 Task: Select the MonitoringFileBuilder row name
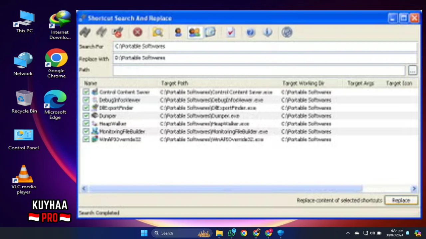(122, 131)
